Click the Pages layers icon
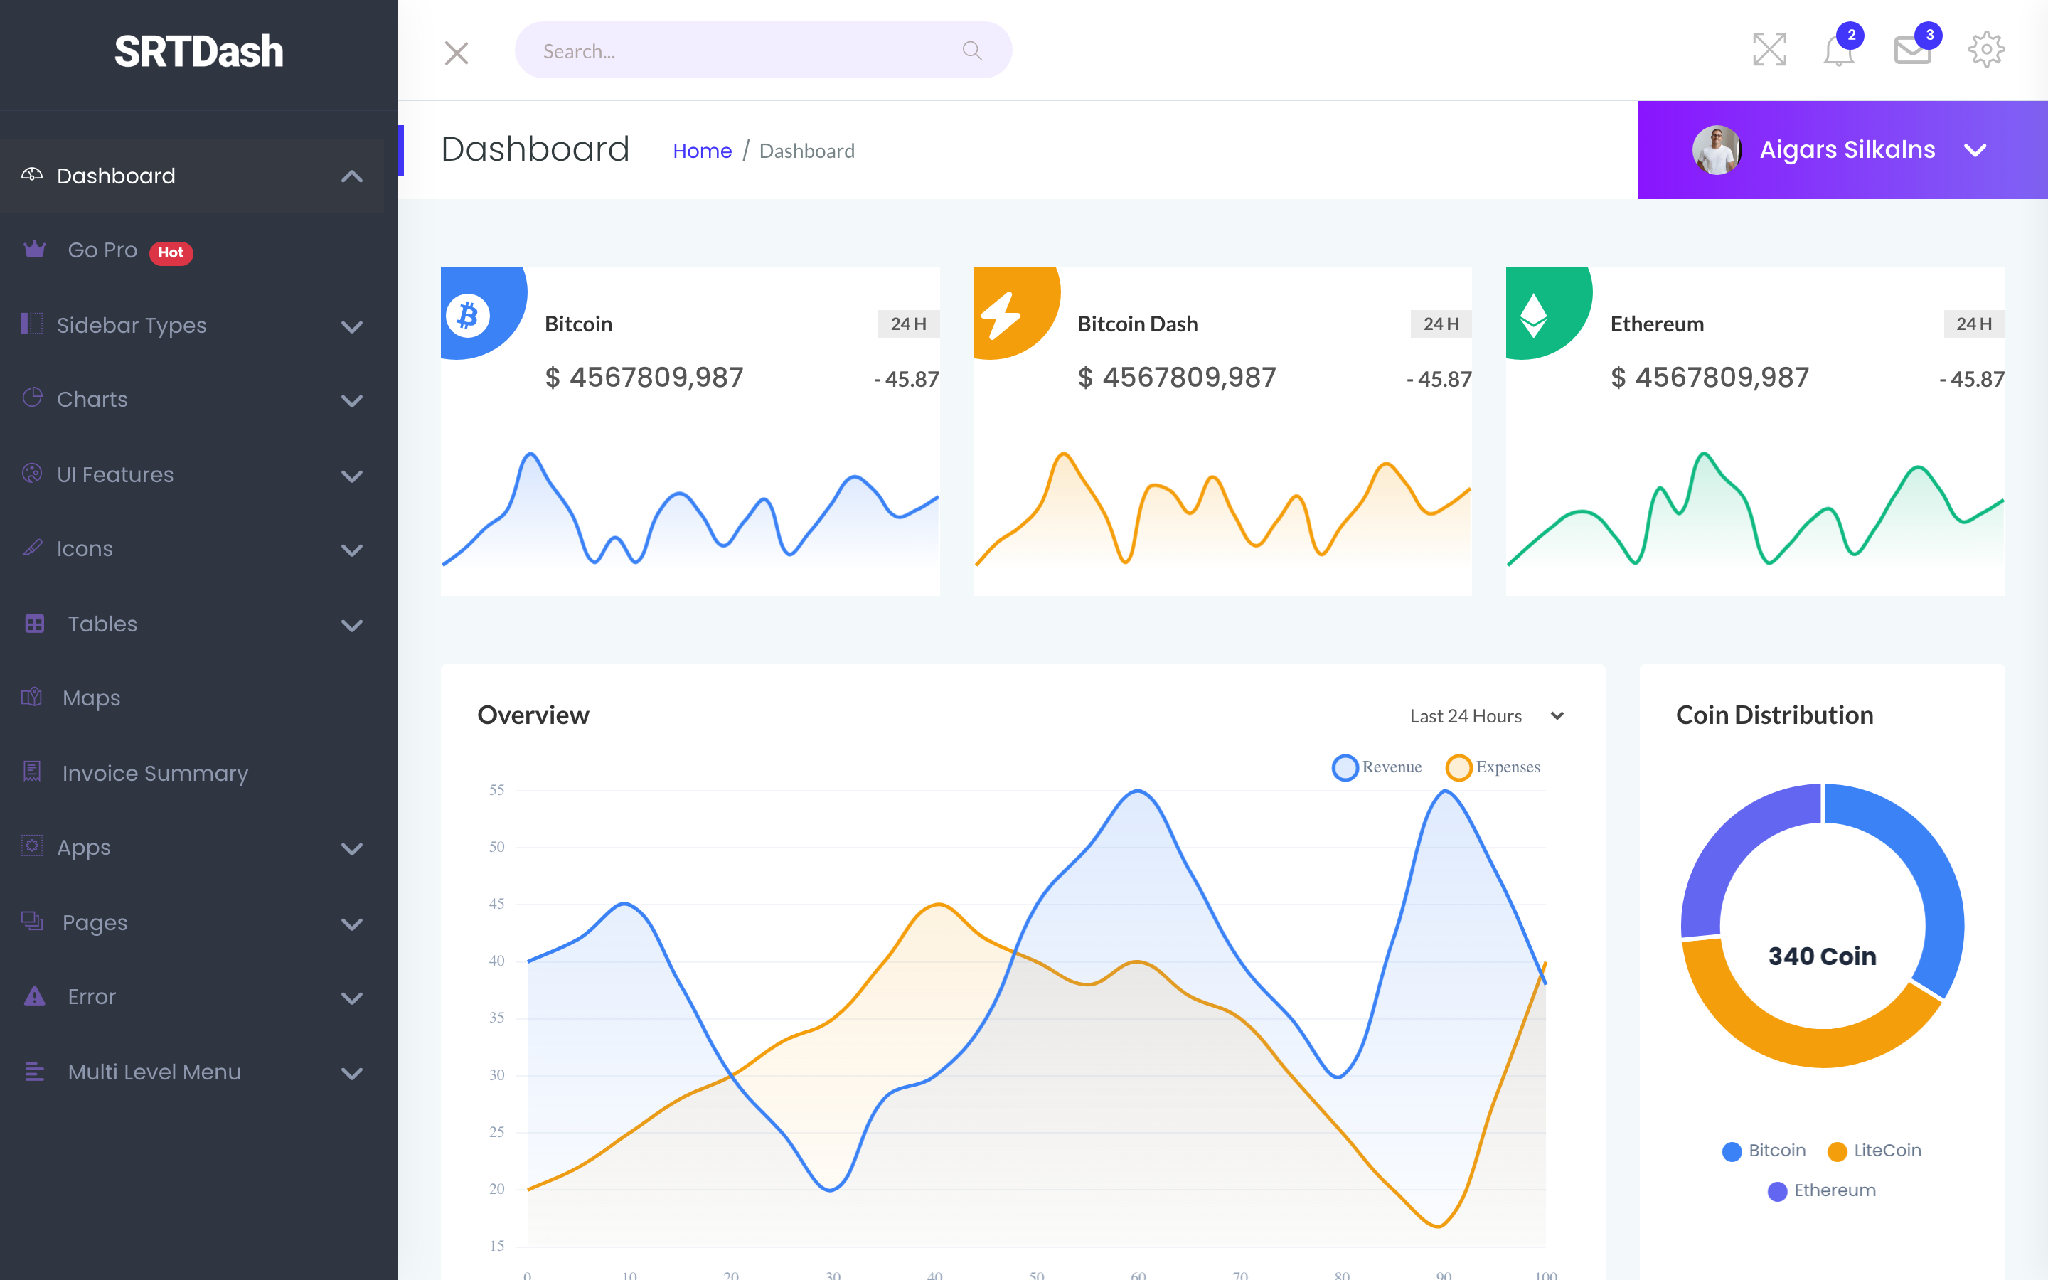 (x=32, y=920)
